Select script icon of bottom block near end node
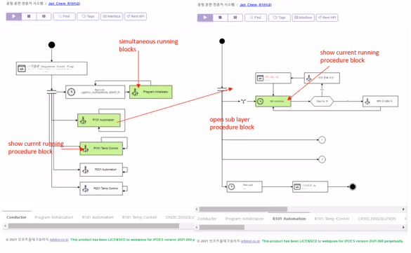This screenshot has width=411, height=253. click(297, 187)
